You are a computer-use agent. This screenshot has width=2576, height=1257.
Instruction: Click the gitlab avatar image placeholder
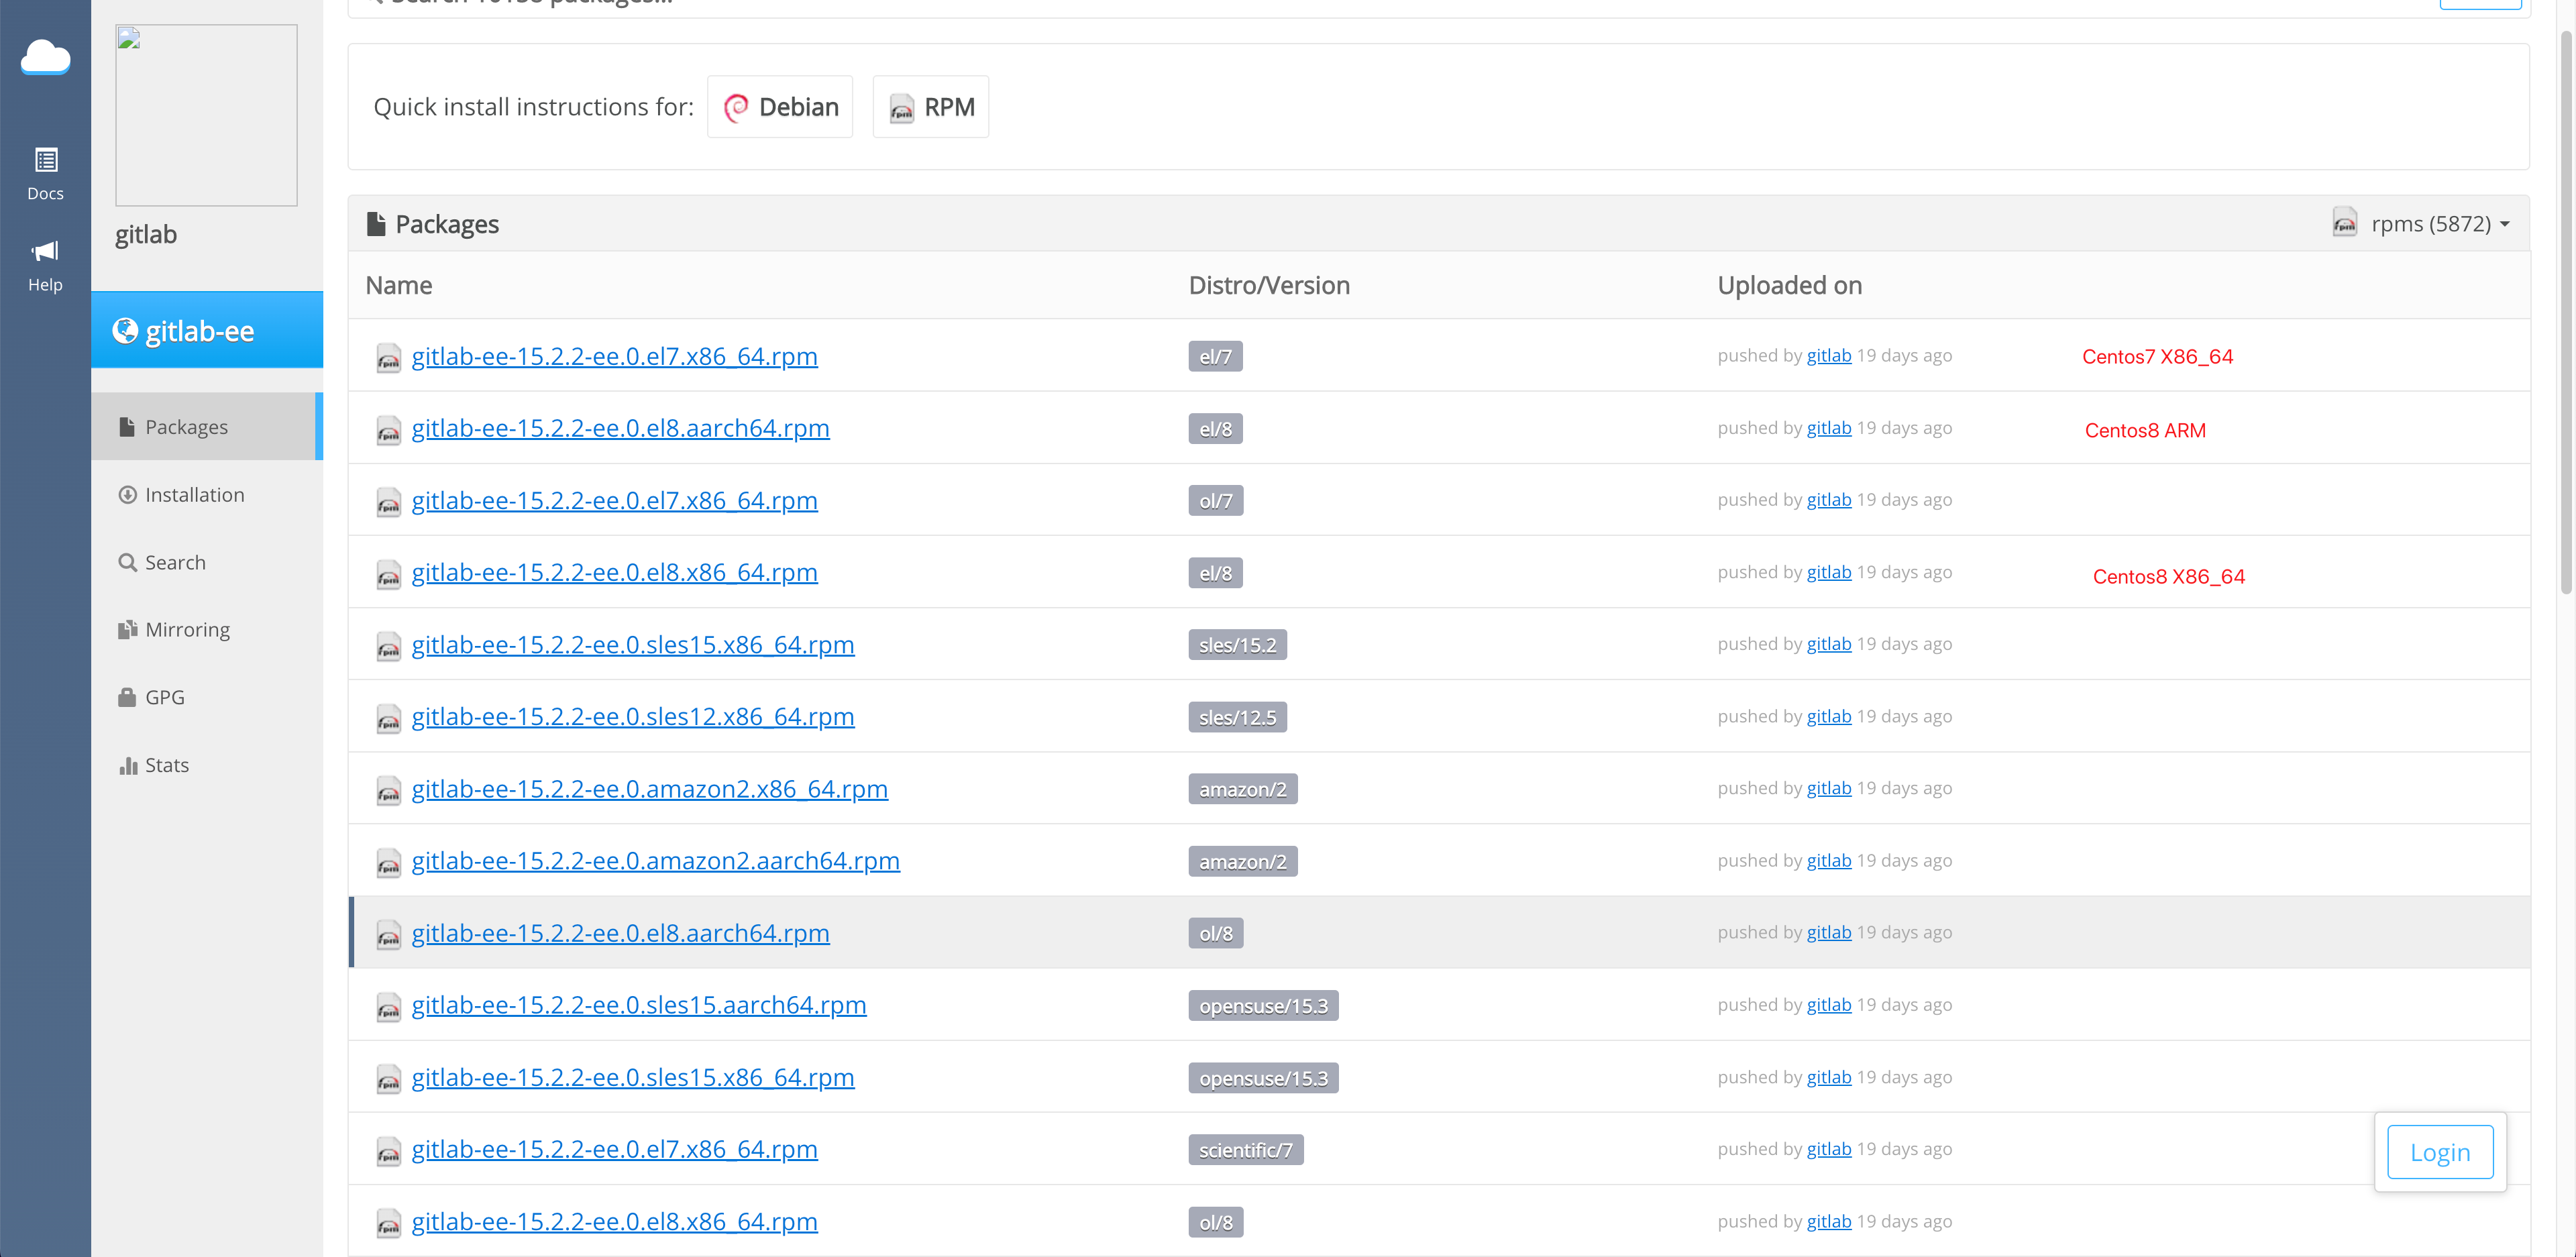point(206,115)
